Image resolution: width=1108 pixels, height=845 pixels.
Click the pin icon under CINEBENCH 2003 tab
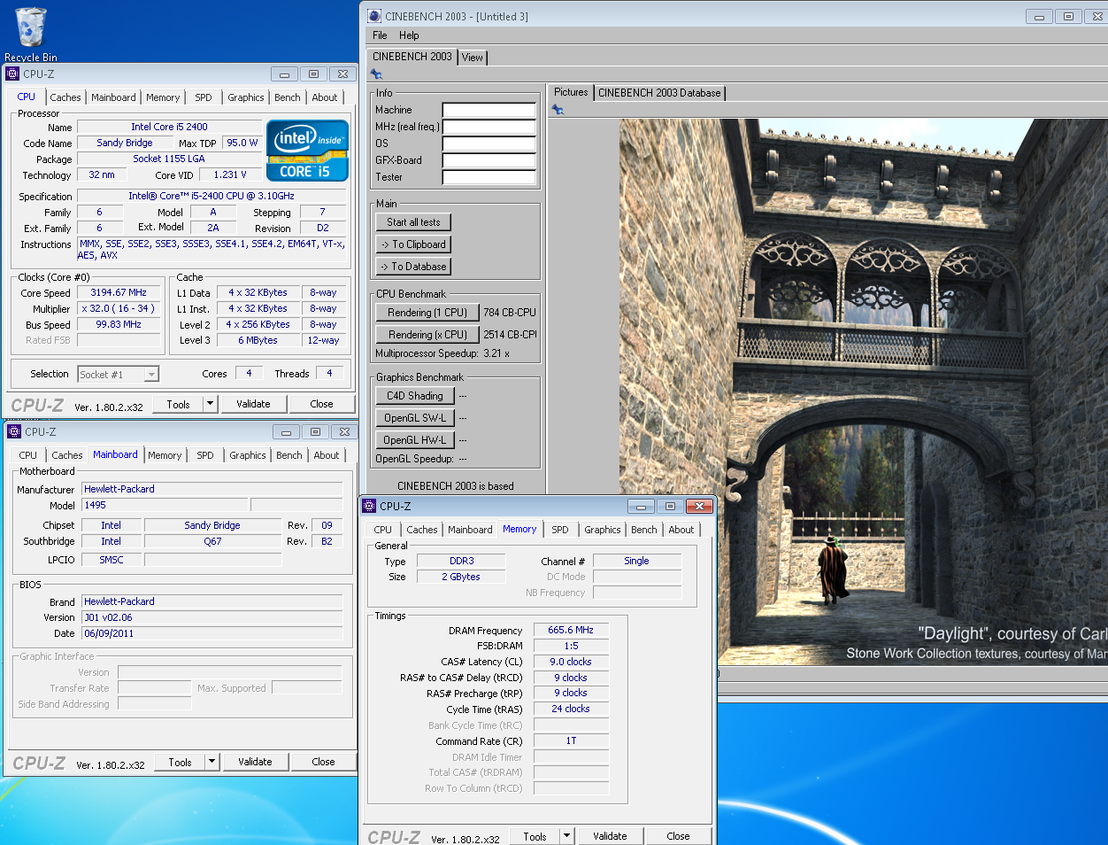click(x=376, y=74)
